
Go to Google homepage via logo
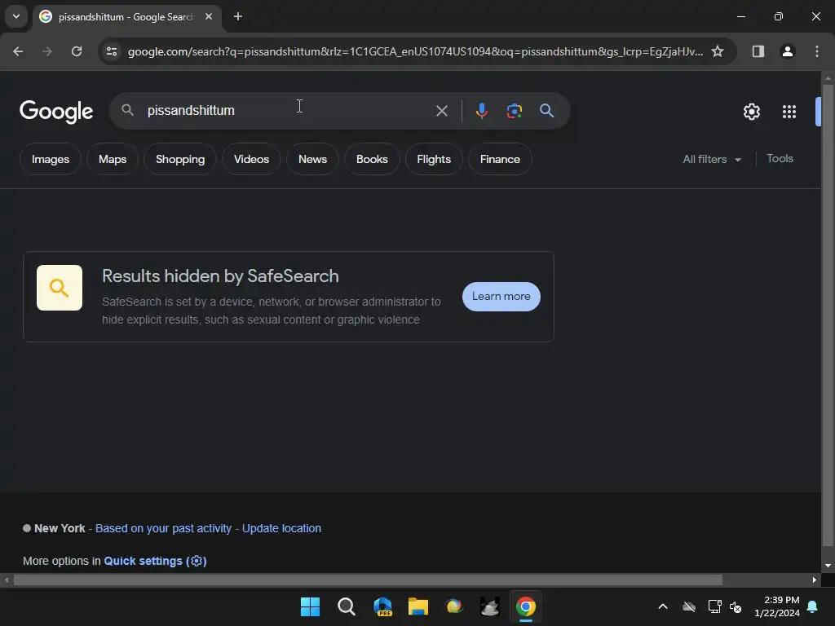[x=56, y=111]
